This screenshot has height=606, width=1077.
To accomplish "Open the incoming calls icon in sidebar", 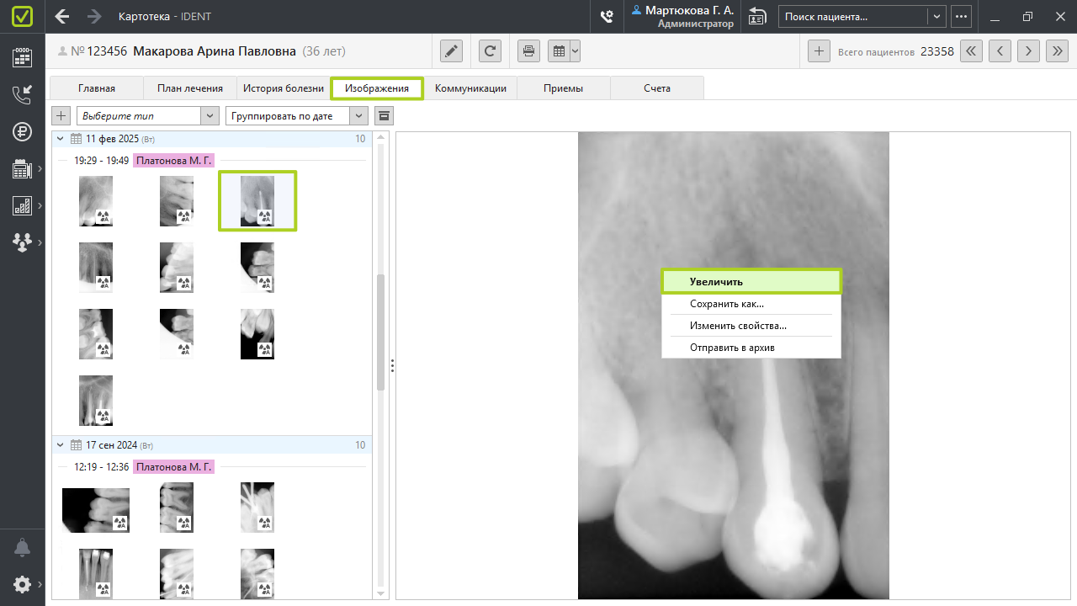I will click(22, 94).
